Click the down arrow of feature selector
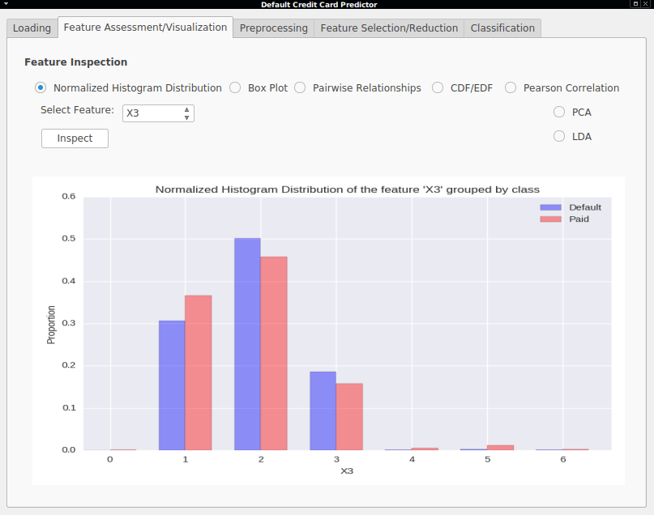654x515 pixels. click(187, 117)
